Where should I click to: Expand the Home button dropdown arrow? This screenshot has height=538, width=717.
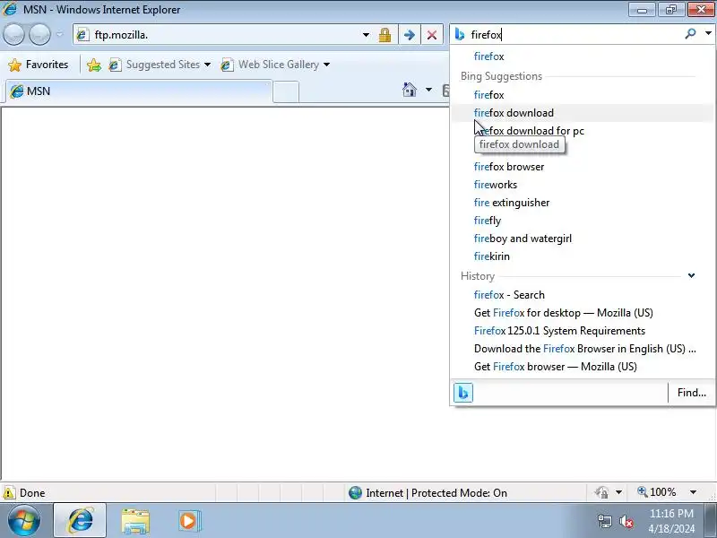[428, 90]
